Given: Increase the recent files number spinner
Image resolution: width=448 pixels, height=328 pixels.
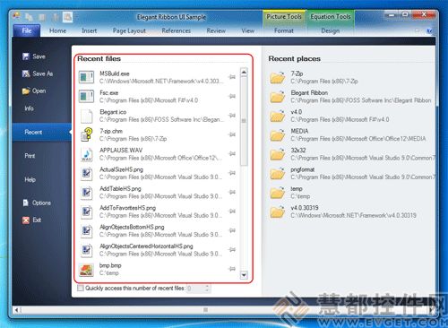Looking at the screenshot, I should click(x=207, y=286).
